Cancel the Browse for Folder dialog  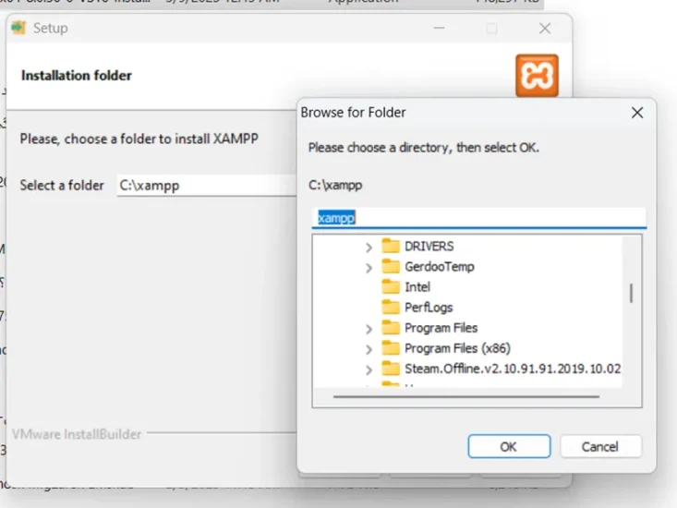pos(600,446)
